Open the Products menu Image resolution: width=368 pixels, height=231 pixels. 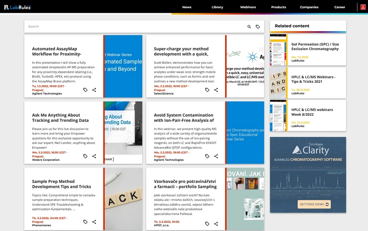click(x=279, y=7)
